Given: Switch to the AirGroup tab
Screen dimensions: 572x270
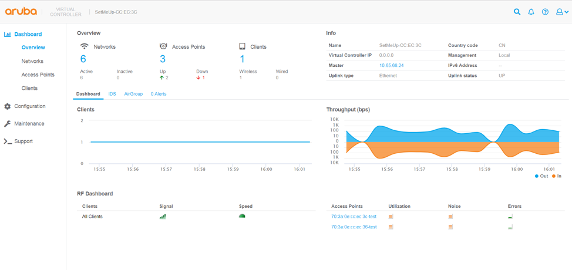Looking at the screenshot, I should [133, 94].
